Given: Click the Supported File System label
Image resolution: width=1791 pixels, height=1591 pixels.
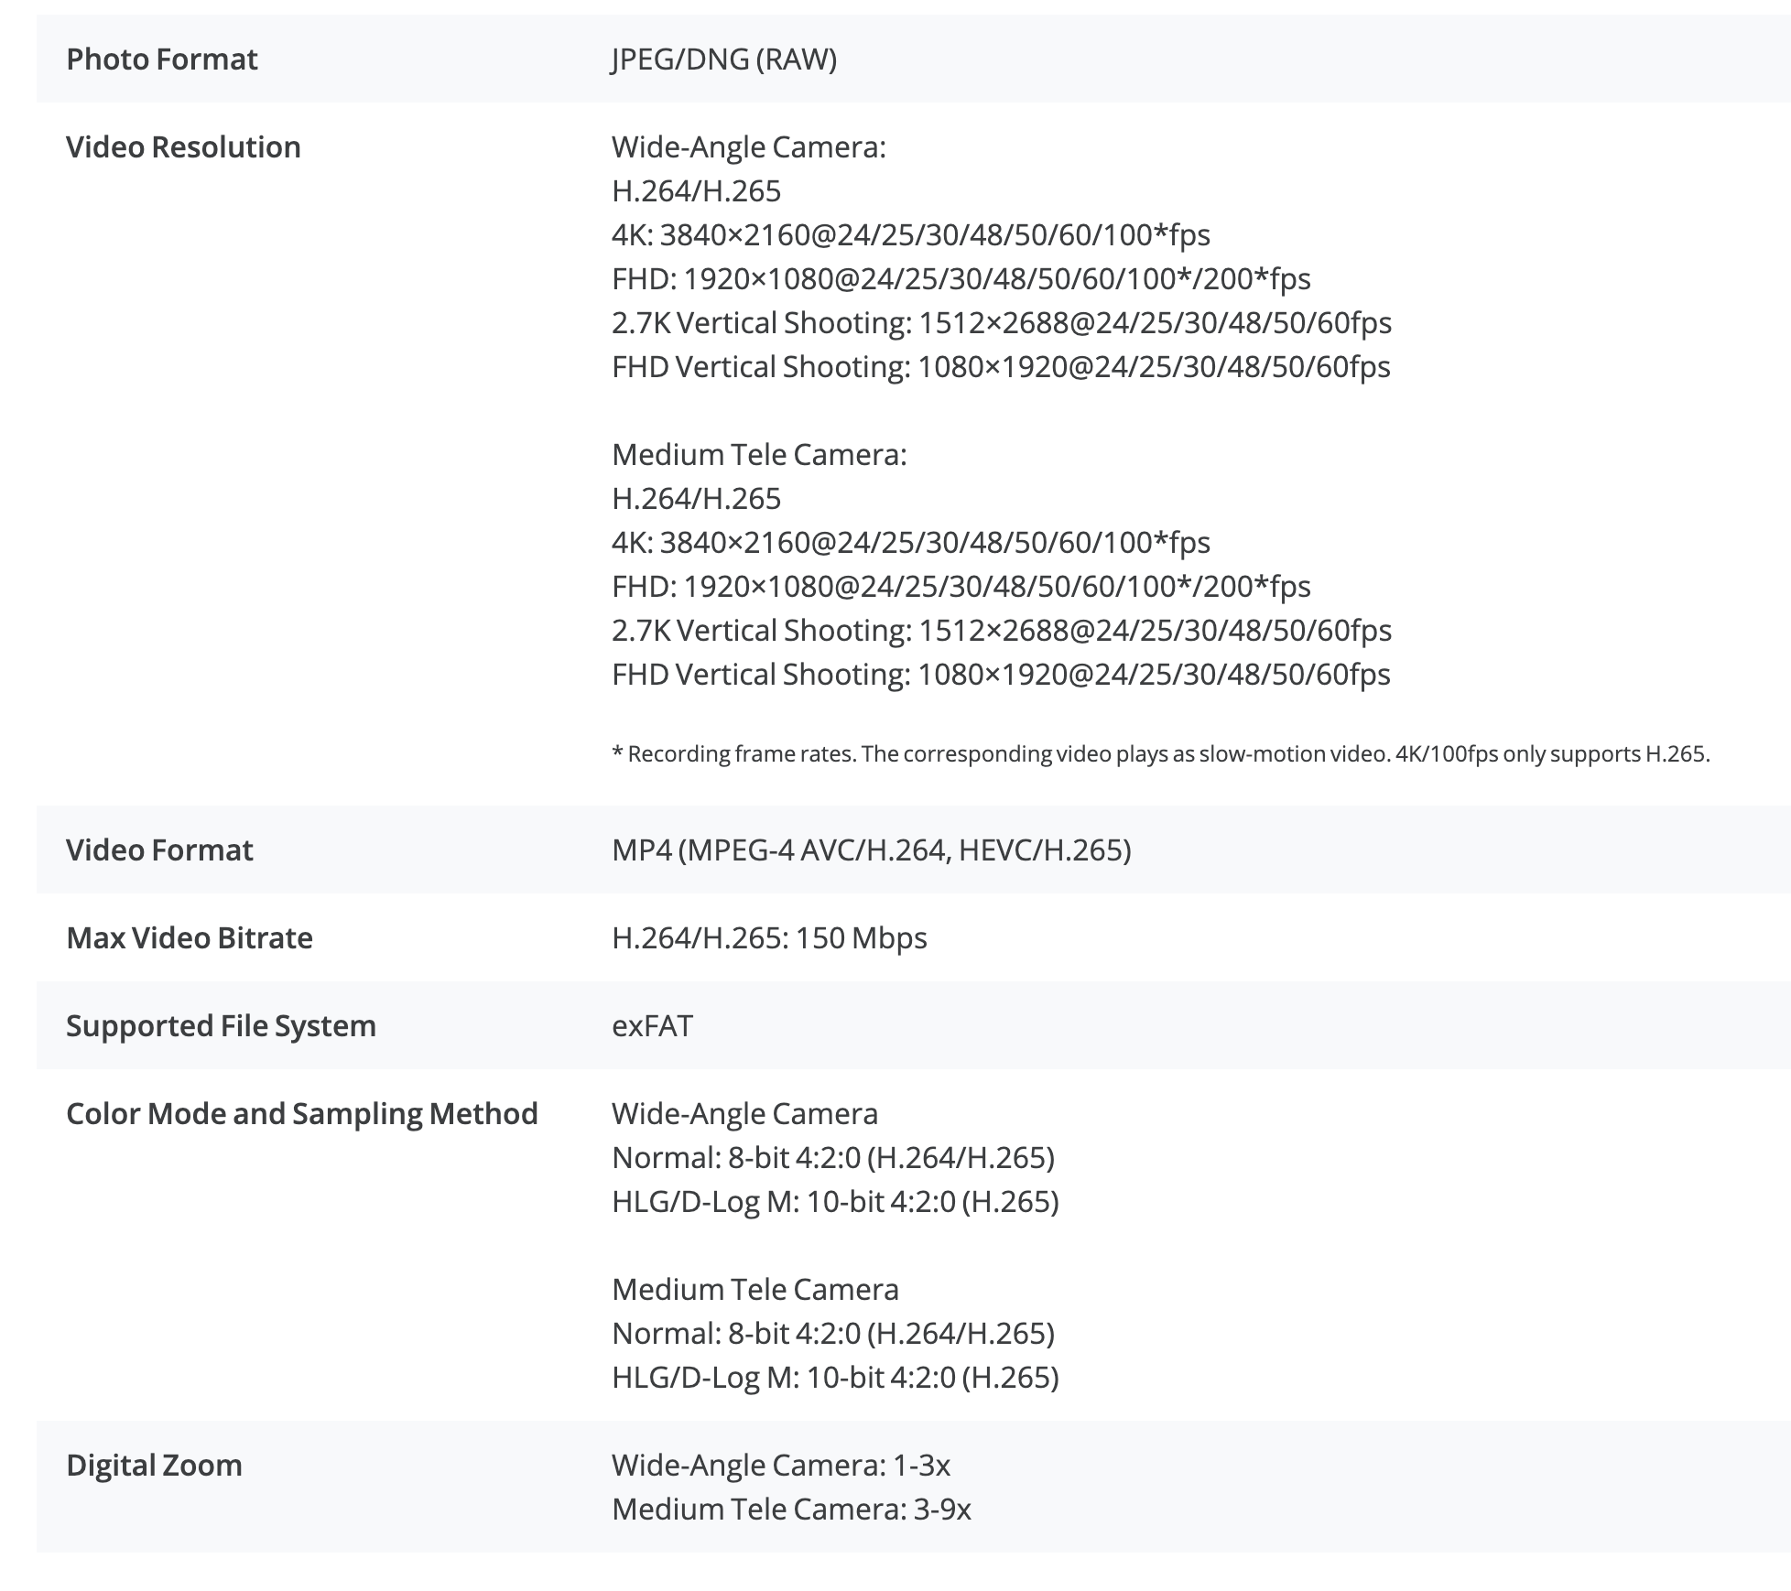Looking at the screenshot, I should [x=221, y=1026].
